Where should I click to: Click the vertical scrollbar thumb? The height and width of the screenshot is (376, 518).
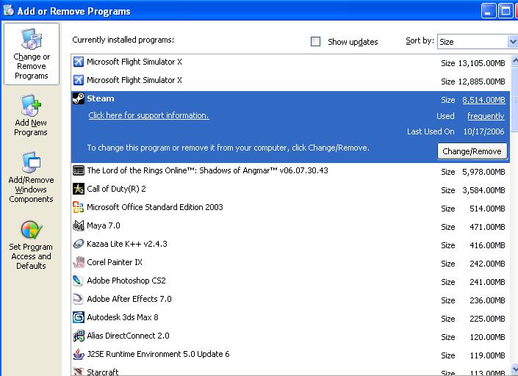click(514, 98)
